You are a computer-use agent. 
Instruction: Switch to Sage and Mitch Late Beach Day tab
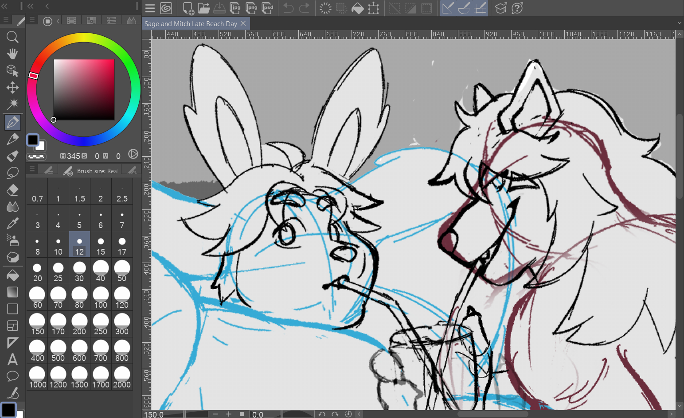pos(191,24)
